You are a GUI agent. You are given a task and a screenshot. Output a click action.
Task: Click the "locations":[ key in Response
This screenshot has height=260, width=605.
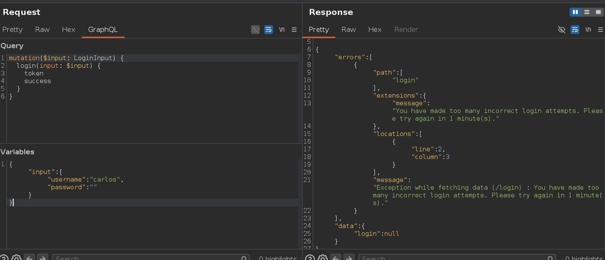coord(398,134)
